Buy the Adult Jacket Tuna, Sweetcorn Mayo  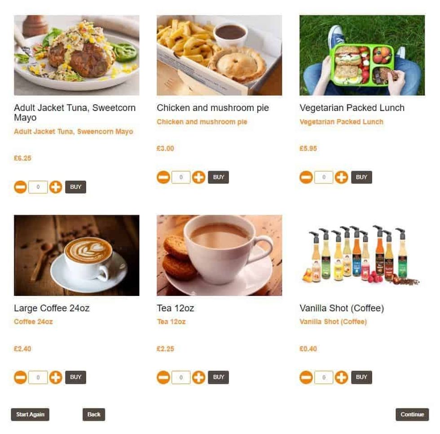point(76,187)
